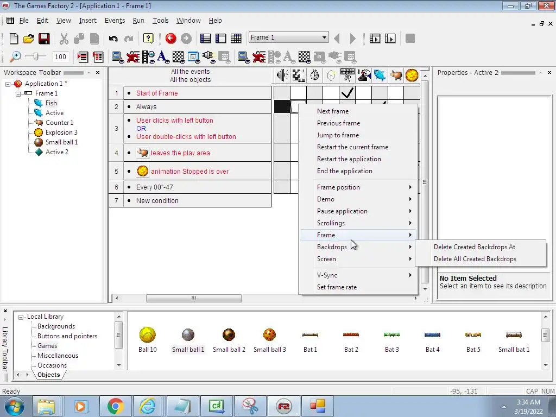Expand the Frame position submenu
Image resolution: width=556 pixels, height=417 pixels.
358,187
